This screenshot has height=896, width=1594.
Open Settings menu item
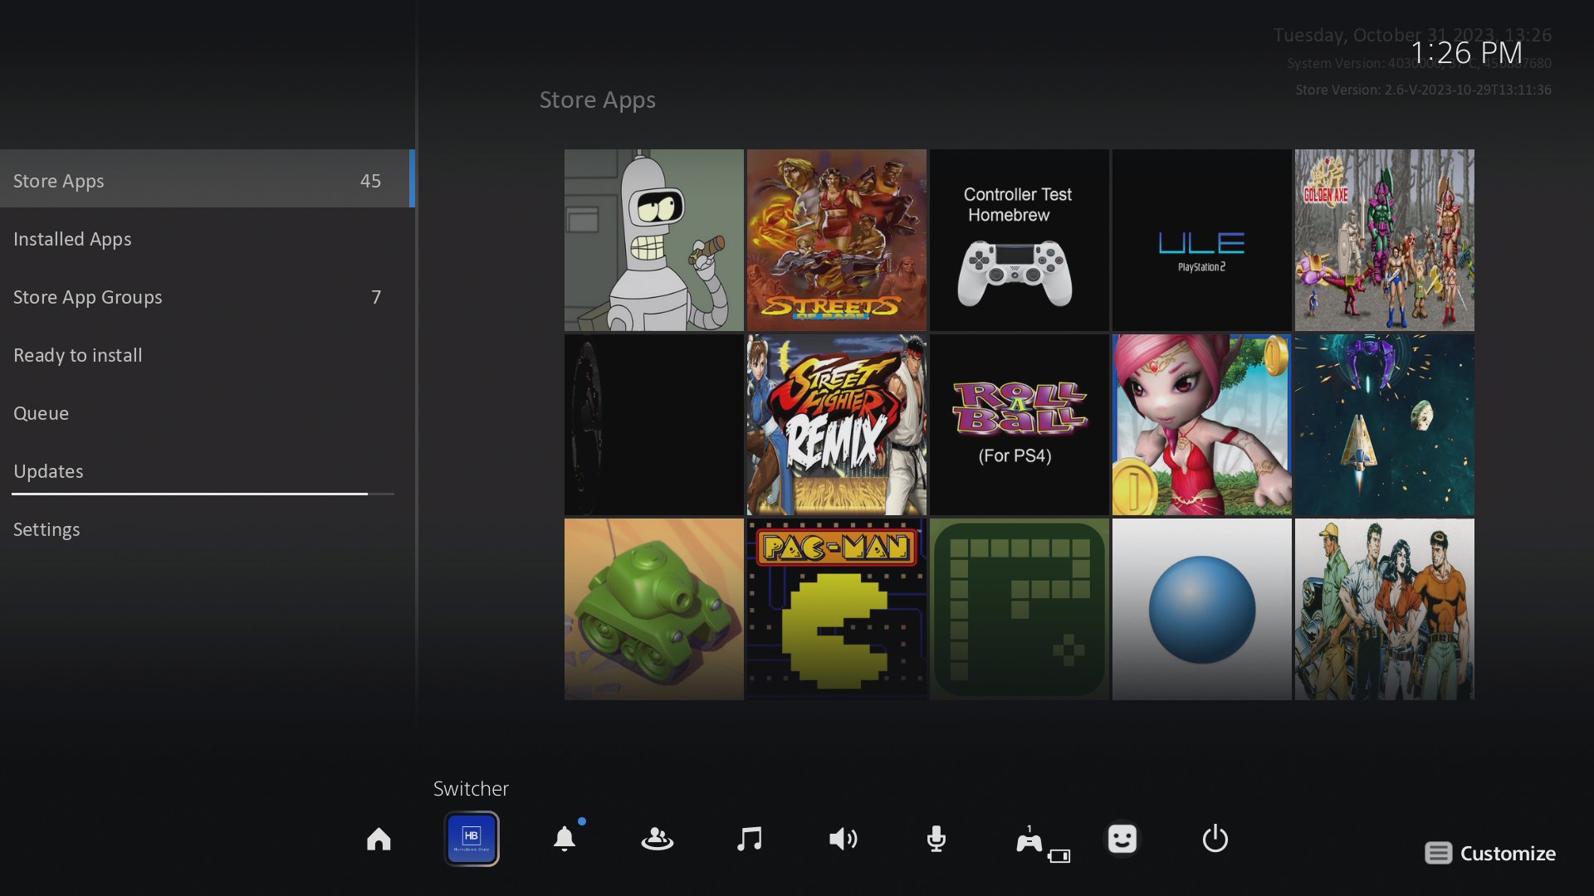click(x=46, y=529)
